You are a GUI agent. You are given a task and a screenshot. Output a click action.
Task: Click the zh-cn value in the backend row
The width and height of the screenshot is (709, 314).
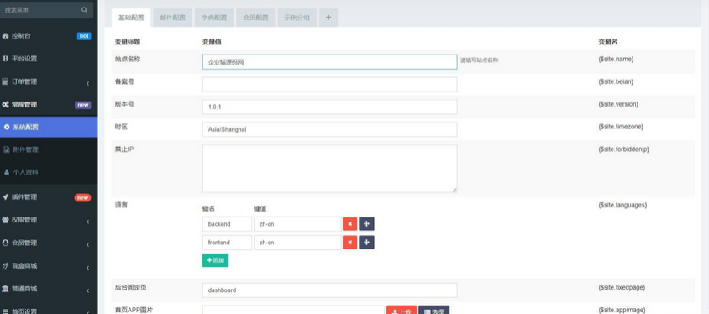coord(297,224)
